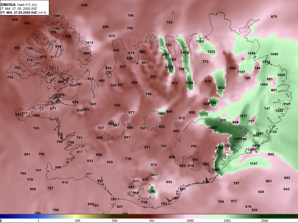Viewport: 298px width, 223px height.
Task: Select the 2366 height value
Action: [x=219, y=148]
